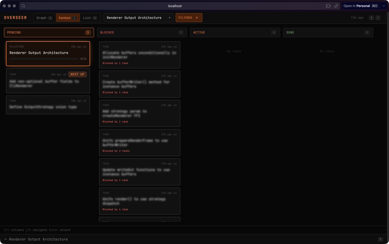Select the PENDING column header
The image size is (389, 244).
point(49,32)
